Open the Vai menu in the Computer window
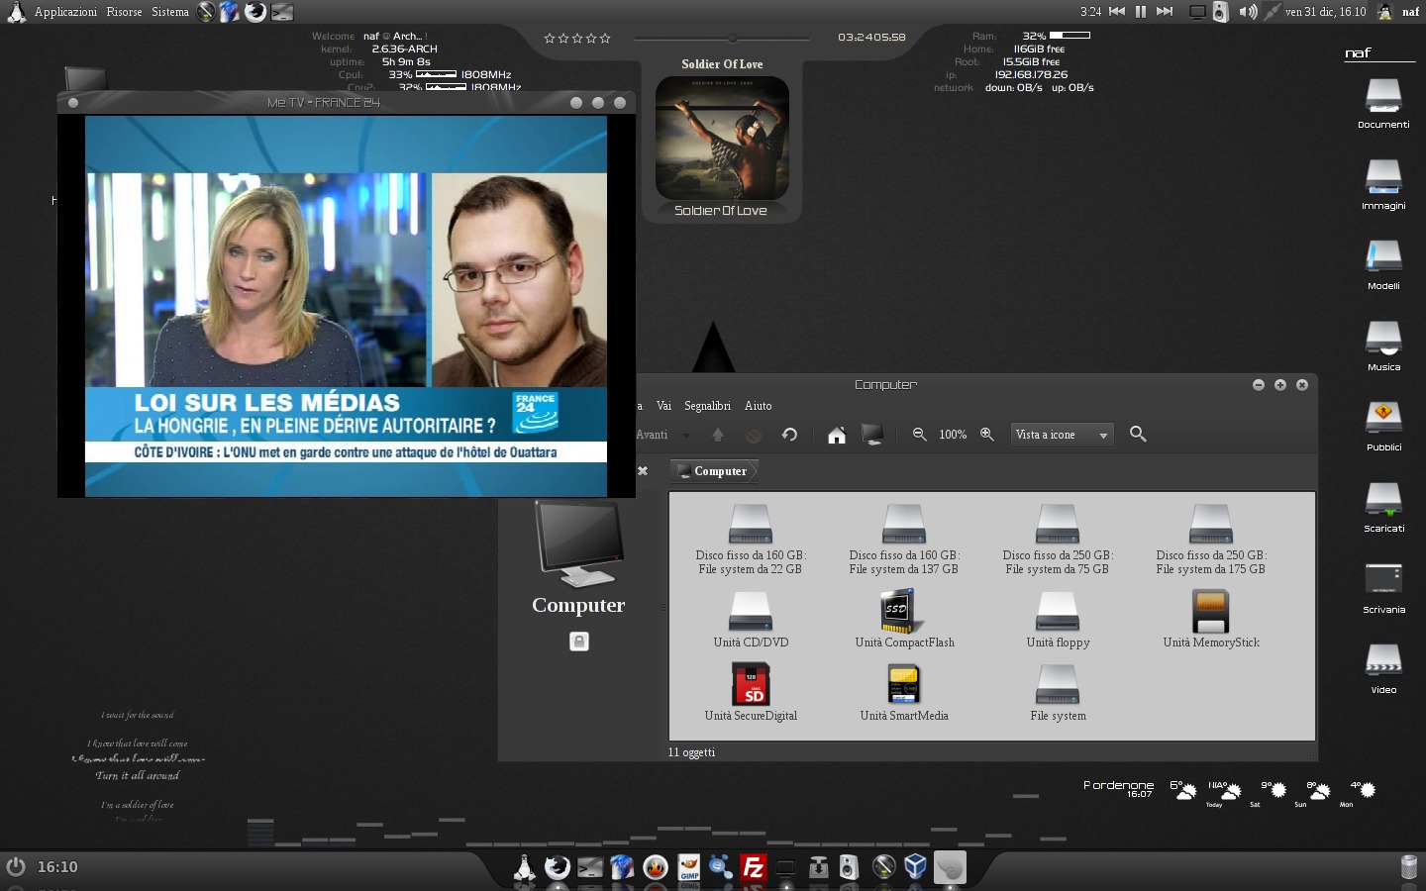Screen dimensions: 1426x891 pos(663,406)
